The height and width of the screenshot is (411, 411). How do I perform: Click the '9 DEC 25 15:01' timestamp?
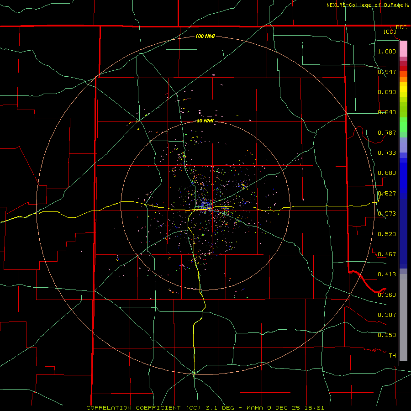click(295, 408)
